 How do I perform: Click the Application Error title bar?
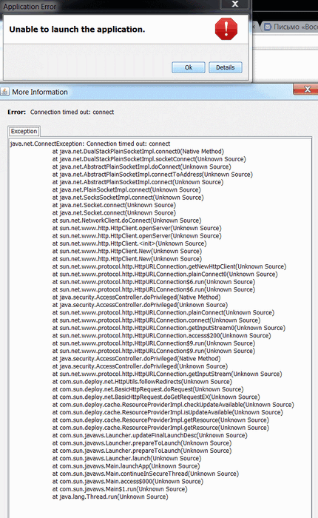(109, 6)
